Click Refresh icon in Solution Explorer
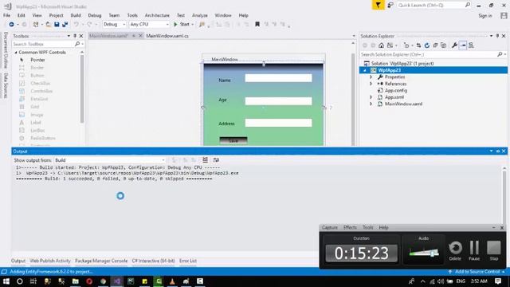510x287 pixels. tap(427, 45)
